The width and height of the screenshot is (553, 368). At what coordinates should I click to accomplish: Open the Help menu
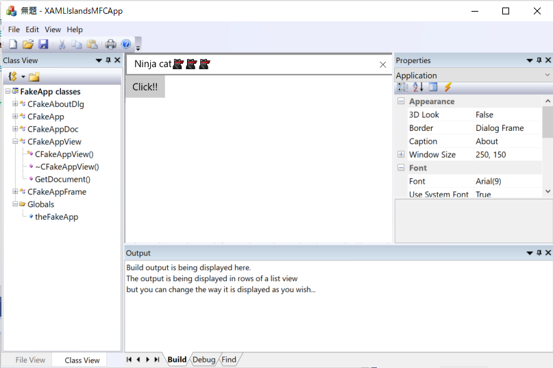[75, 29]
